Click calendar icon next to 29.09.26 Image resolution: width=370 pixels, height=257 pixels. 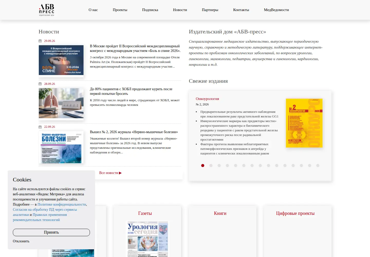coord(40,41)
